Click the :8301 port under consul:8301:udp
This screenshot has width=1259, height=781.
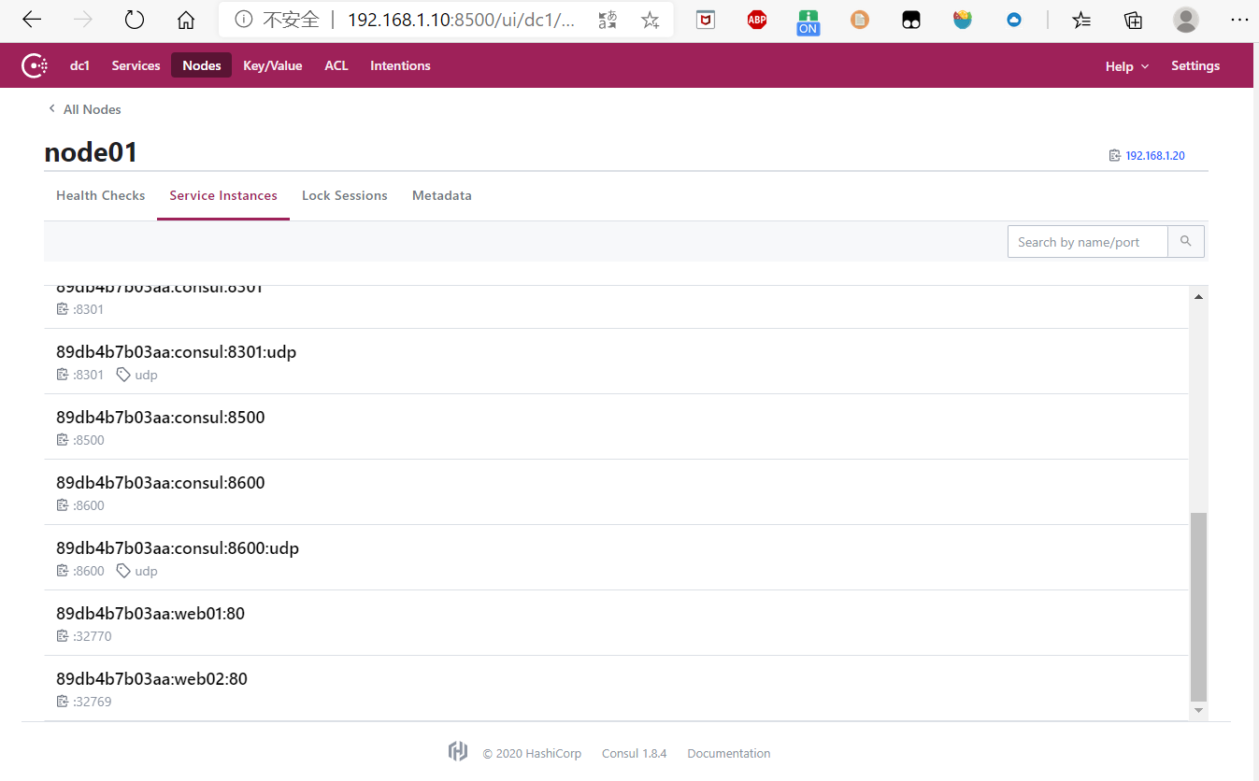89,375
